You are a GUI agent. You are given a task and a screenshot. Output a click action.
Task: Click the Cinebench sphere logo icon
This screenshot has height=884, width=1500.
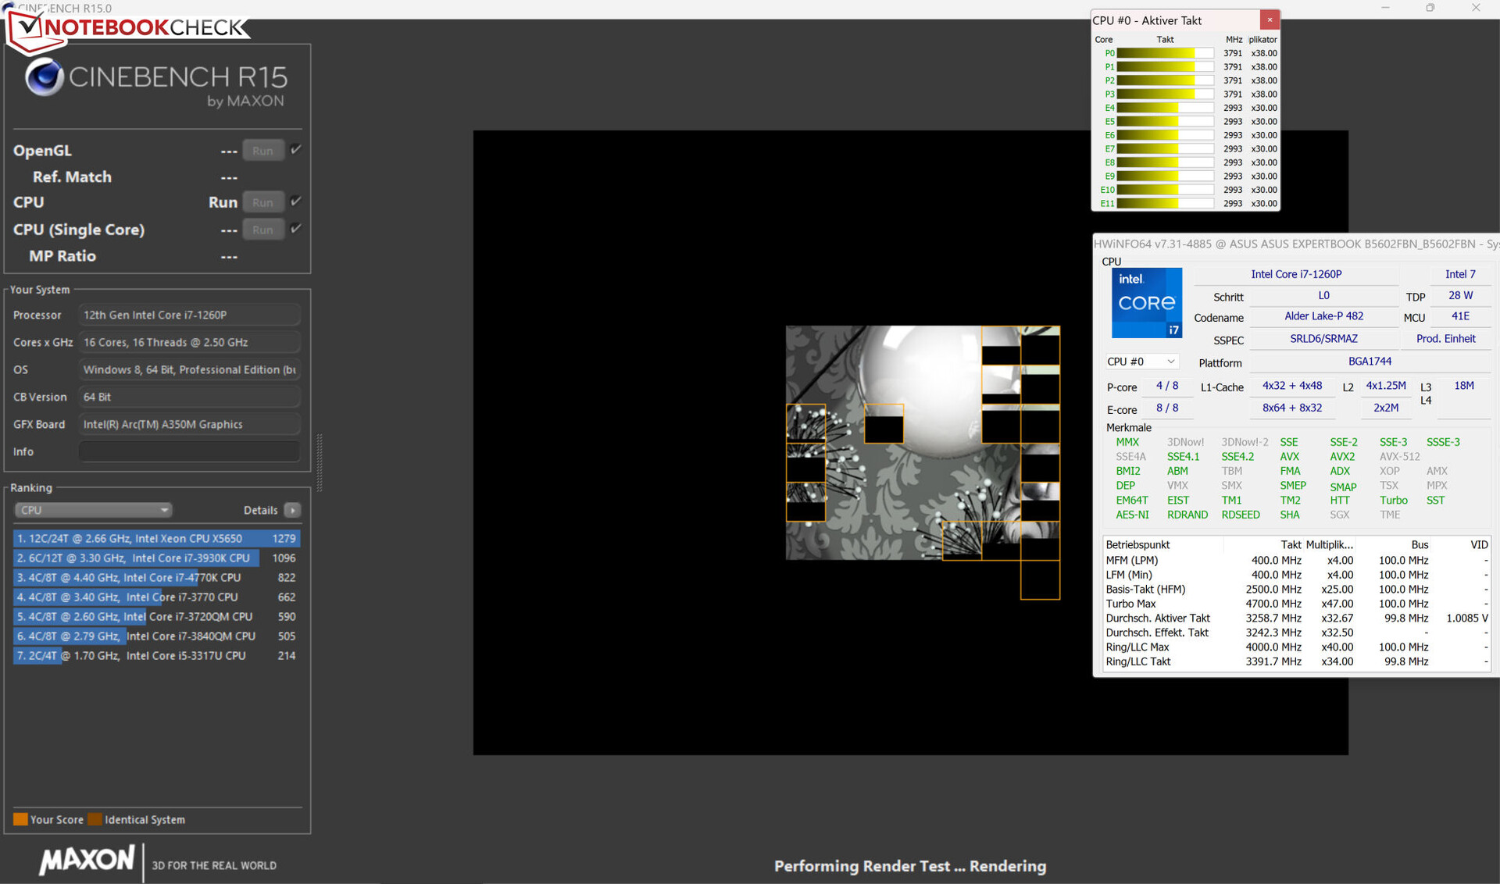tap(44, 78)
